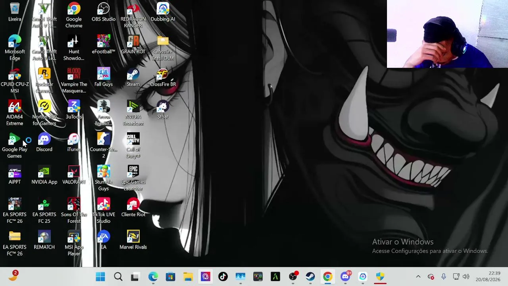Open REDRAGON RANGER desktop icon
The image size is (508, 286).
tap(133, 15)
